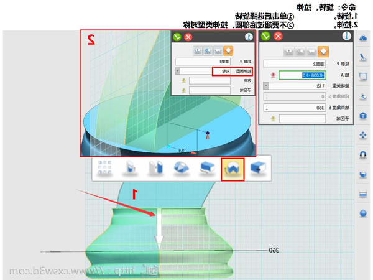This screenshot has width=373, height=280.
Task: Open the blue cube sidebar icon
Action: pos(363,116)
